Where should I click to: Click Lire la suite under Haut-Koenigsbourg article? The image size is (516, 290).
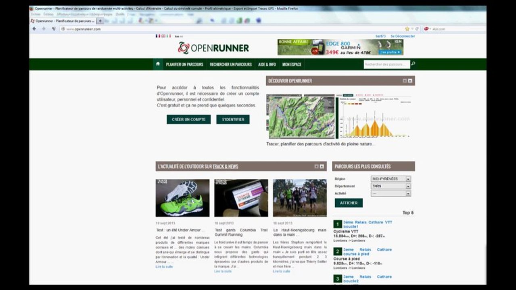click(x=281, y=271)
